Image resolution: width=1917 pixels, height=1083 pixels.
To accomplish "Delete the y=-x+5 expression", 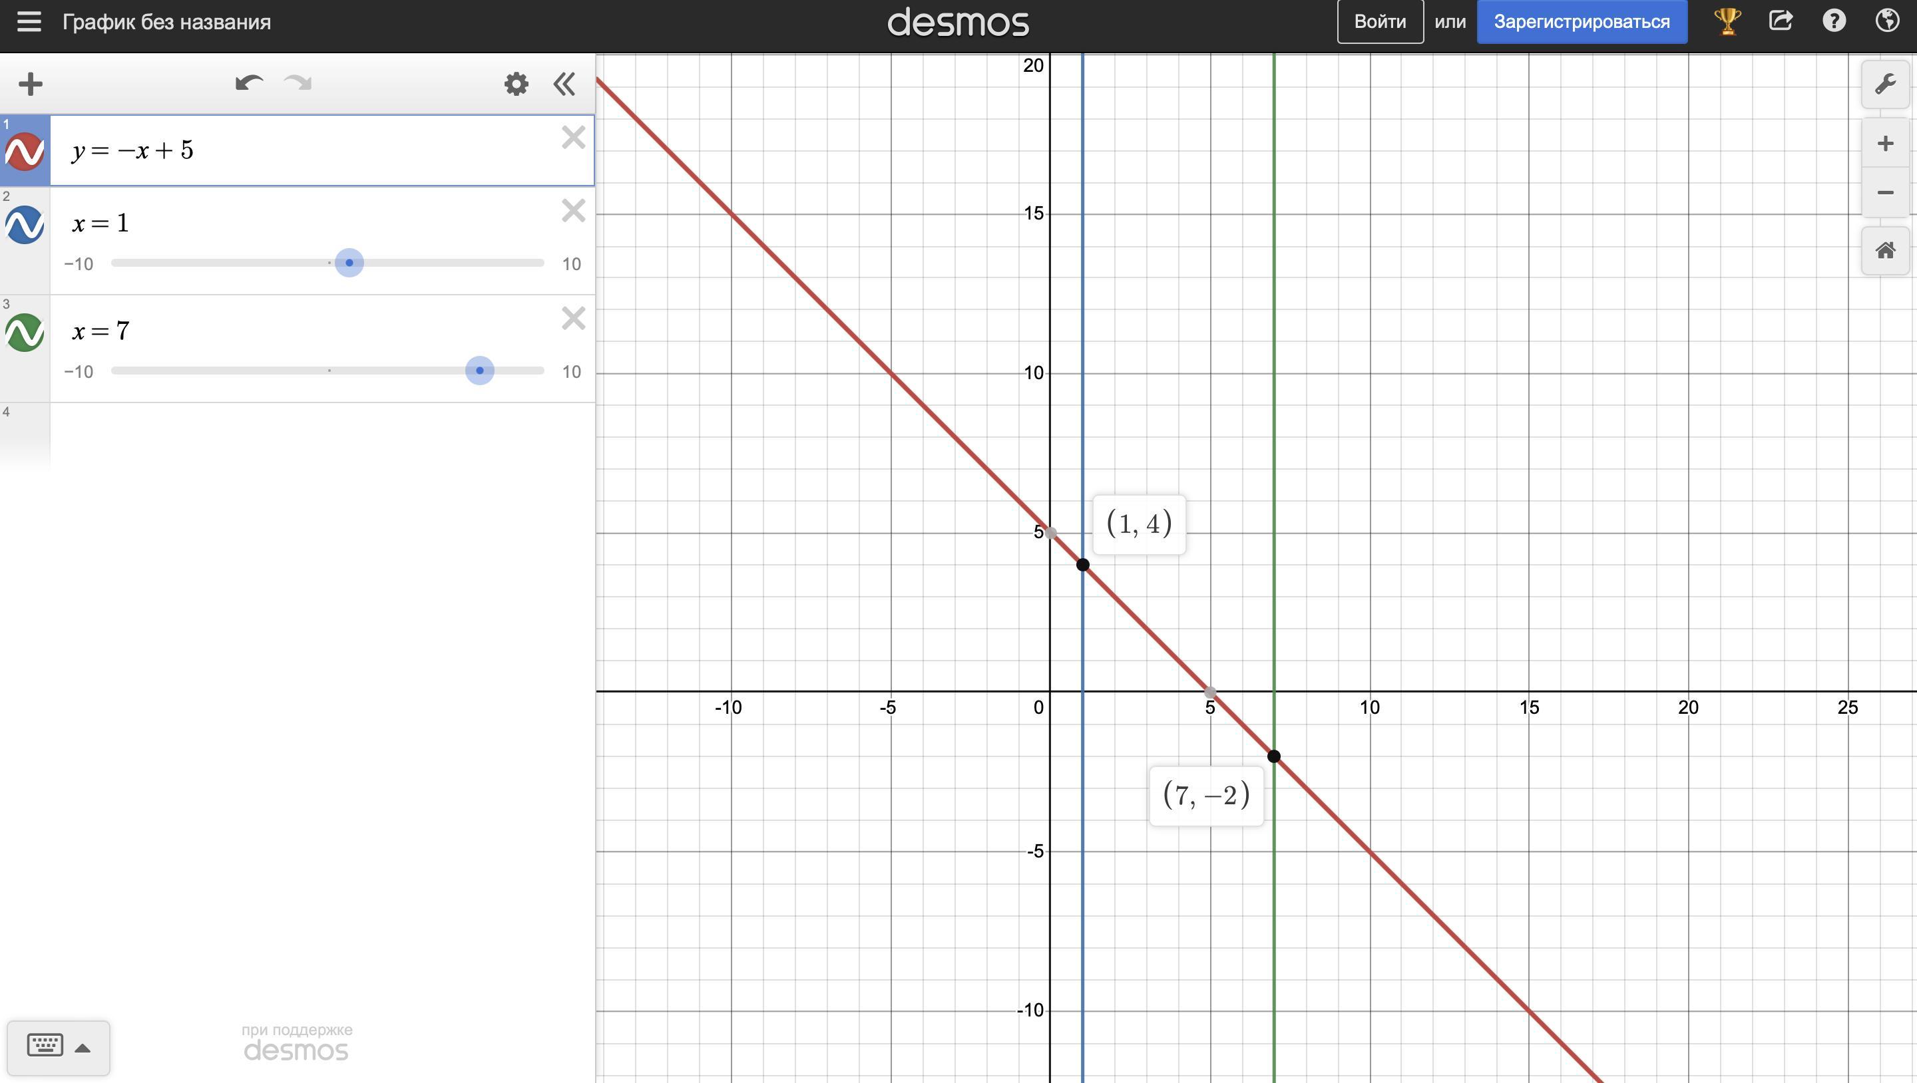I will 573,138.
